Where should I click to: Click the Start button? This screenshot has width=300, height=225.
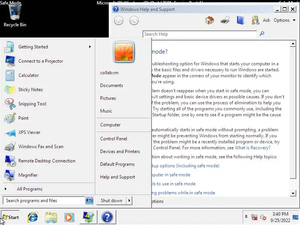10,217
